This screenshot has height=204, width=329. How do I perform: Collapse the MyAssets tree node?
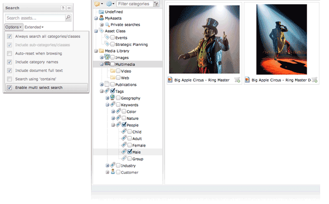coord(96,18)
